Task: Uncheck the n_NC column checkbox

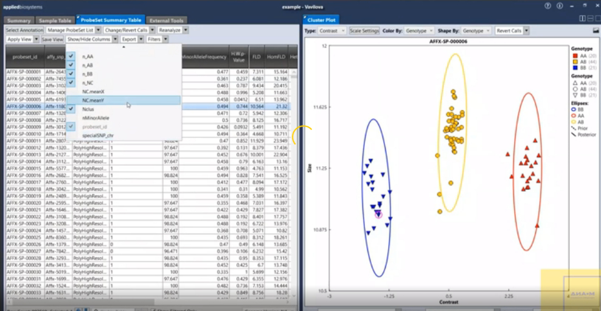Action: click(71, 82)
